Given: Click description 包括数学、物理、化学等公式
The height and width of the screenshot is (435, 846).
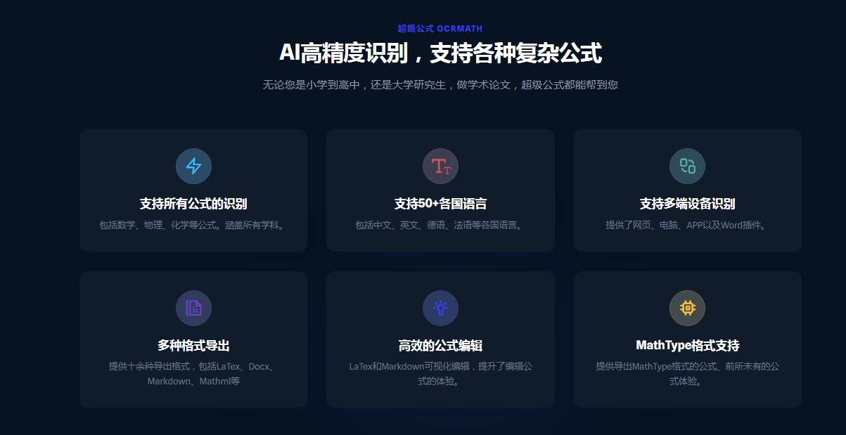Looking at the screenshot, I should click(193, 226).
